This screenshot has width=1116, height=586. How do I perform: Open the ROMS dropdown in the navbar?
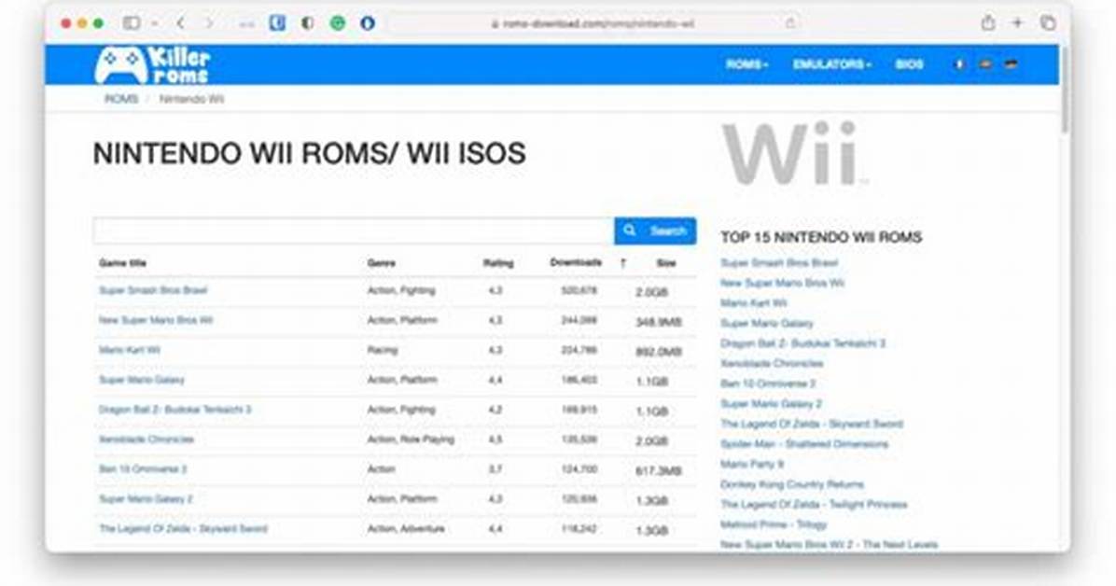pyautogui.click(x=746, y=64)
